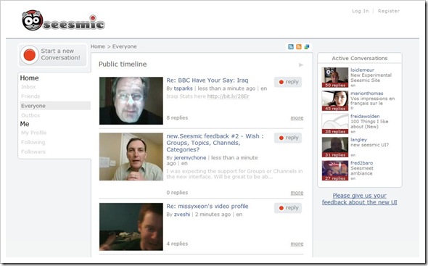Viewport: 428px width, 266px height.
Task: Click 'New Experimental Seesmic Site' text
Action: coord(371,78)
